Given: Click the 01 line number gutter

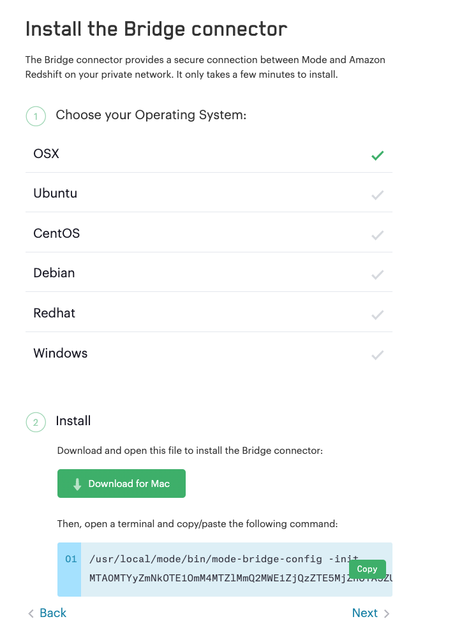Looking at the screenshot, I should (x=70, y=560).
